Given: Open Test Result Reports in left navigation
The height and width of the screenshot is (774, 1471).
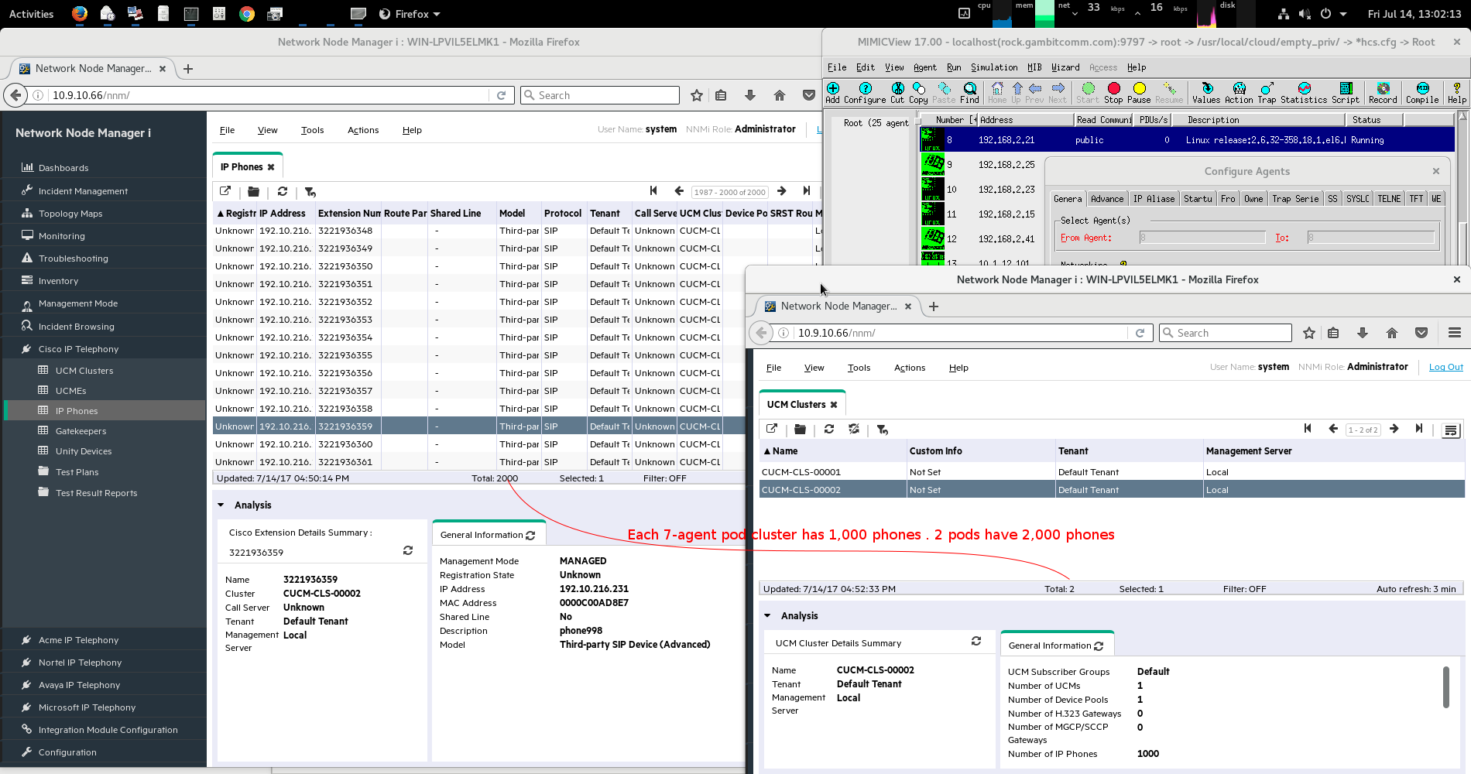Looking at the screenshot, I should click(96, 493).
